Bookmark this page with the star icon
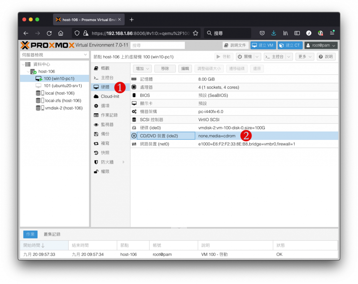Image resolution: width=358 pixels, height=284 pixels. (x=195, y=33)
